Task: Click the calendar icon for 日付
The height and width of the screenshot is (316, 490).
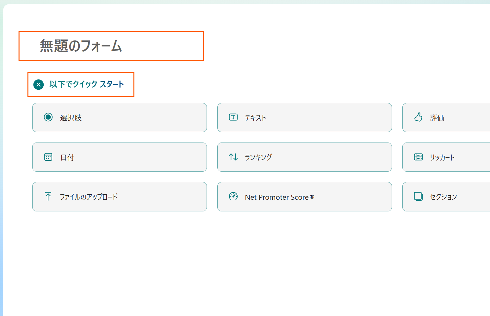Action: click(x=48, y=157)
